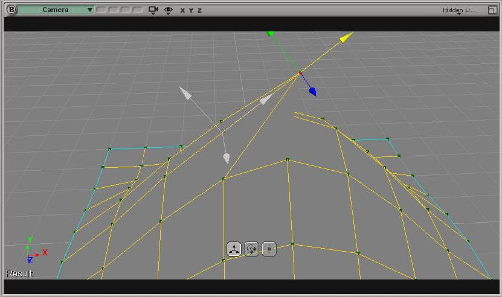The height and width of the screenshot is (297, 502).
Task: Switch view to Z axis
Action: coord(199,10)
